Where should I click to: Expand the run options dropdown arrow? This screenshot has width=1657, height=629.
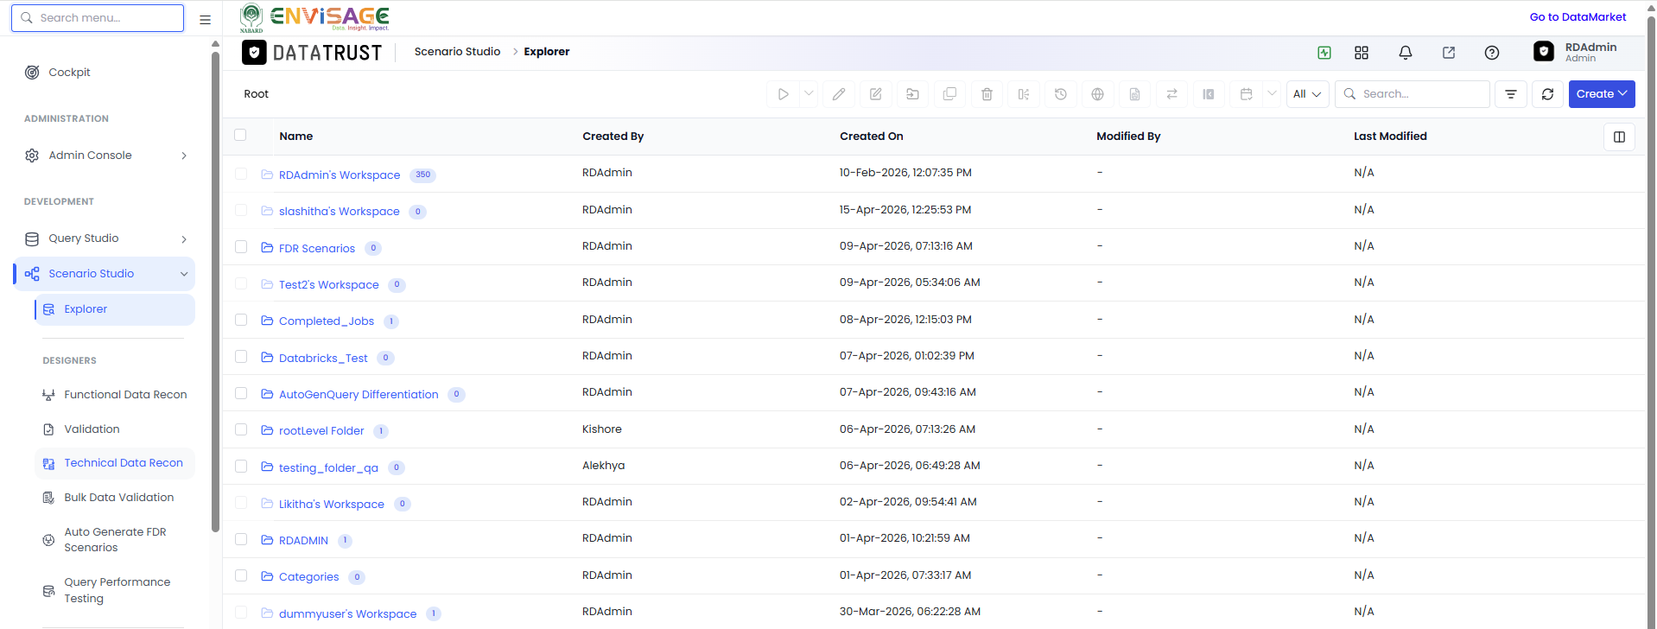[809, 93]
